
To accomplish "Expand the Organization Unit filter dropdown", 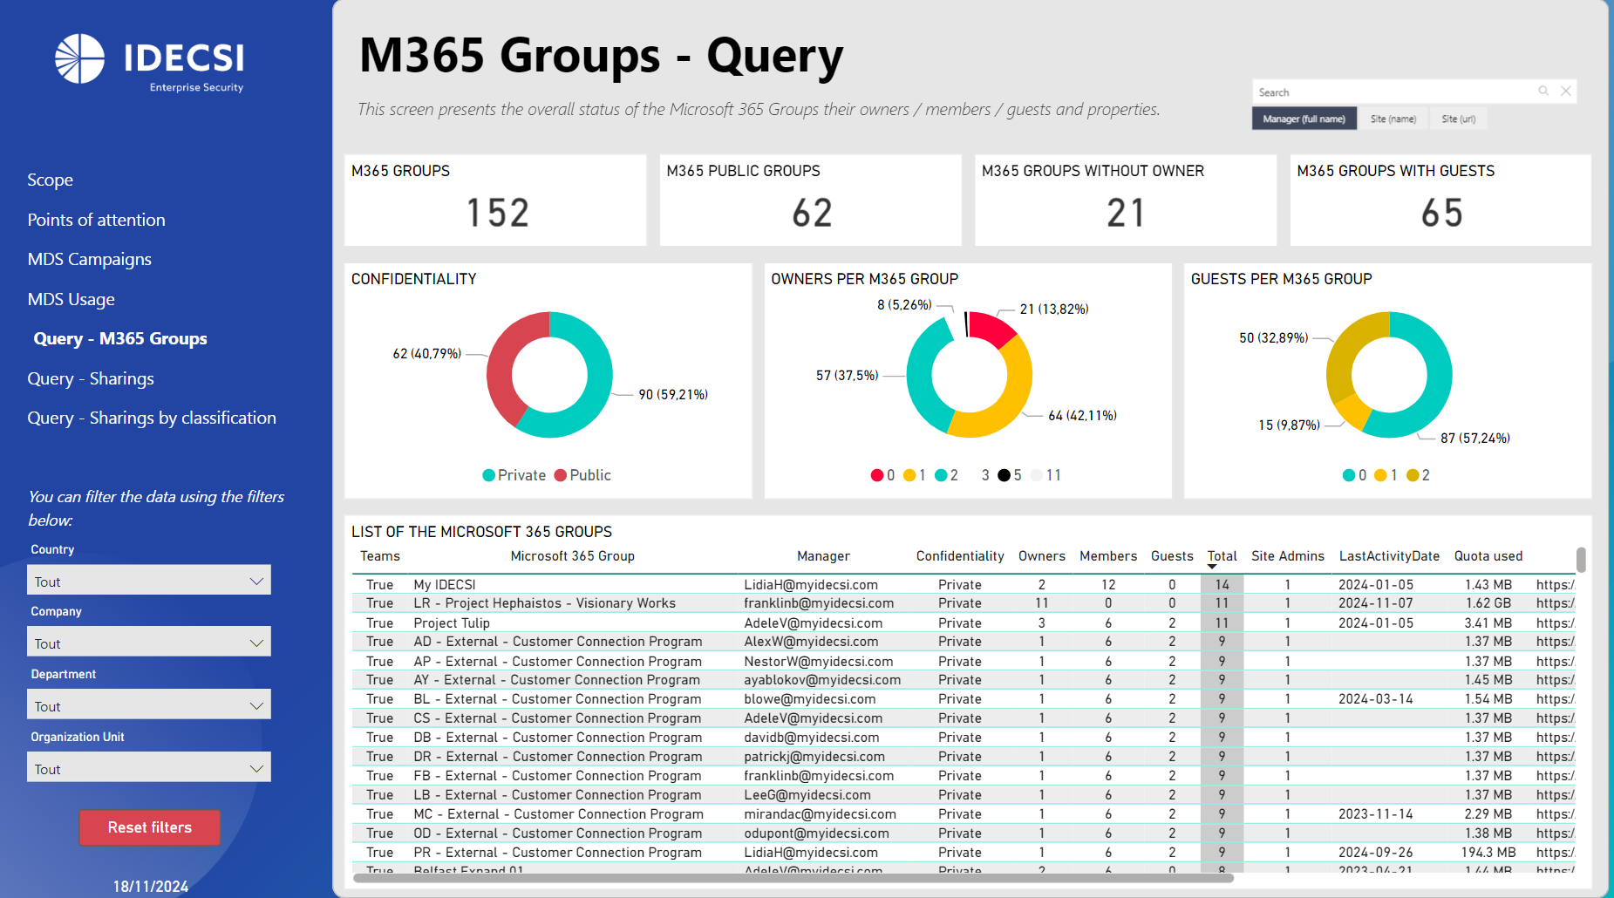I will click(149, 768).
